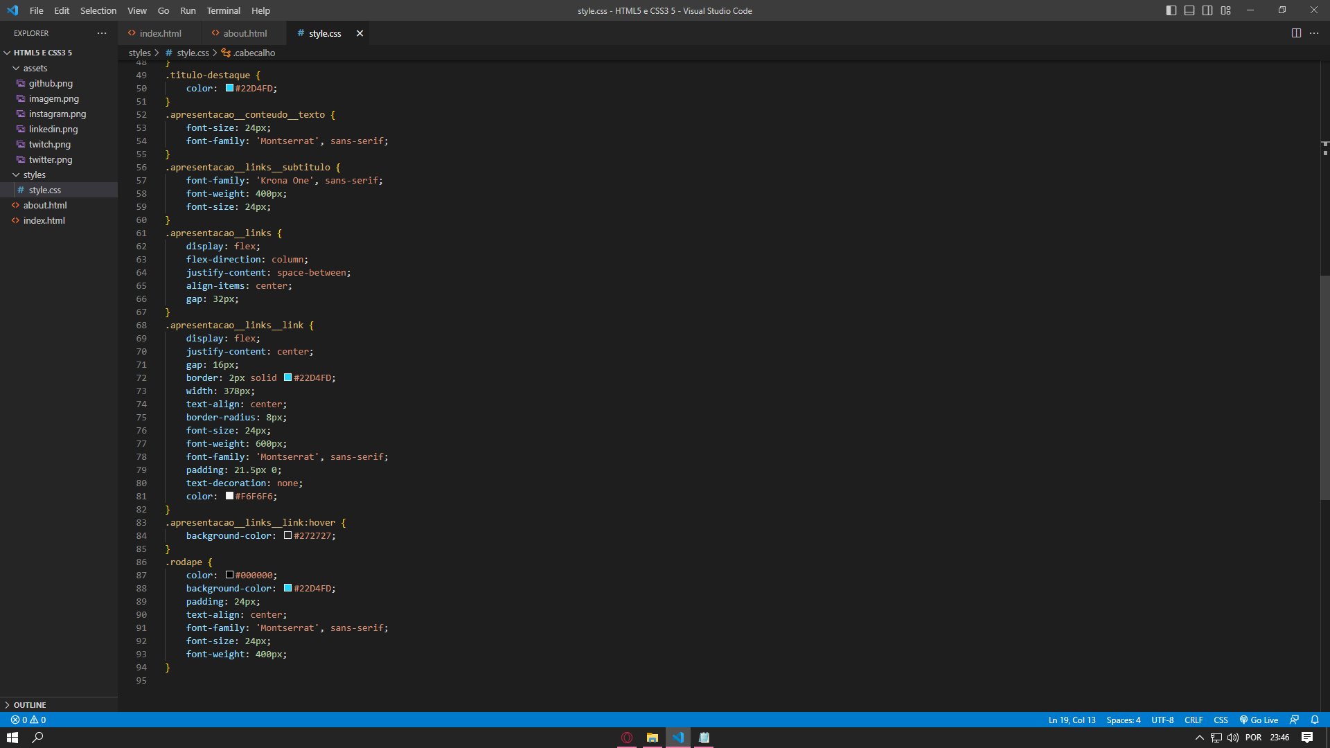Open the Go menu
Screen dimensions: 1330x748
pyautogui.click(x=163, y=10)
